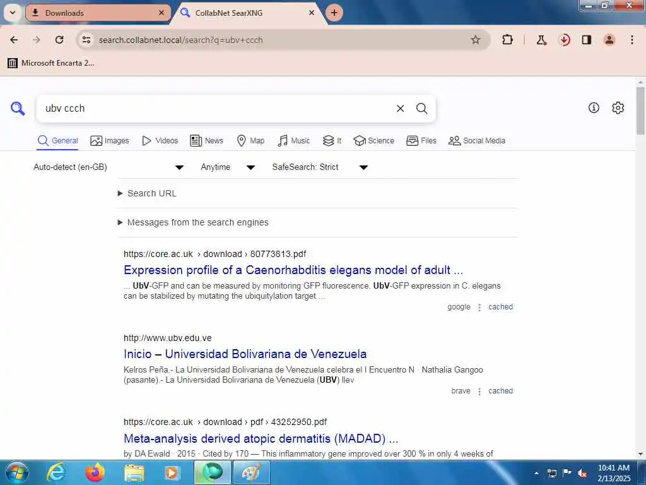Viewport: 646px width, 485px height.
Task: Switch to Images category
Action: pos(110,141)
